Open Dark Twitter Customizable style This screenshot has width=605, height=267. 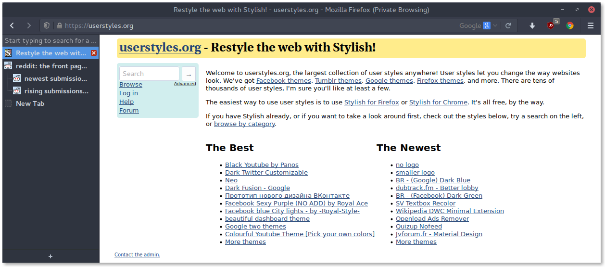266,173
